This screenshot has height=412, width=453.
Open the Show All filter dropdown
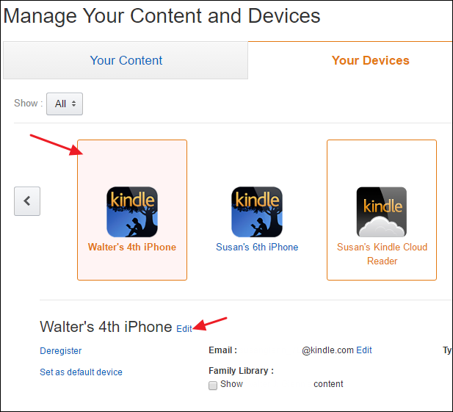click(65, 104)
